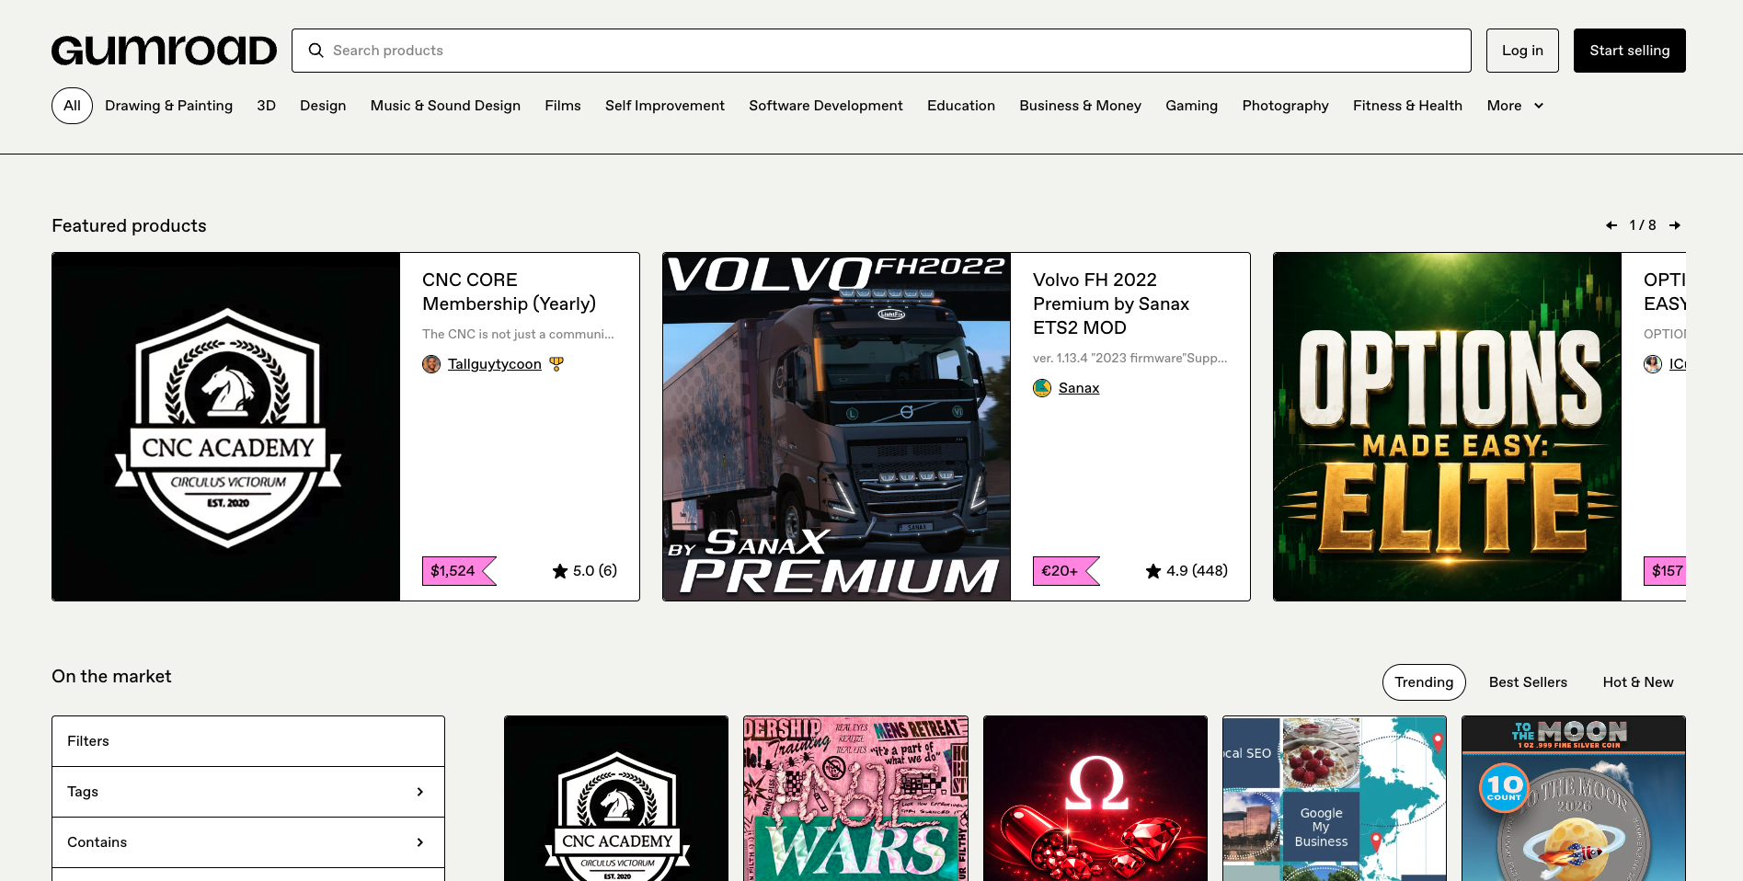Click the star rating icon for Volvo FH 2022
The image size is (1743, 881).
point(1153,571)
